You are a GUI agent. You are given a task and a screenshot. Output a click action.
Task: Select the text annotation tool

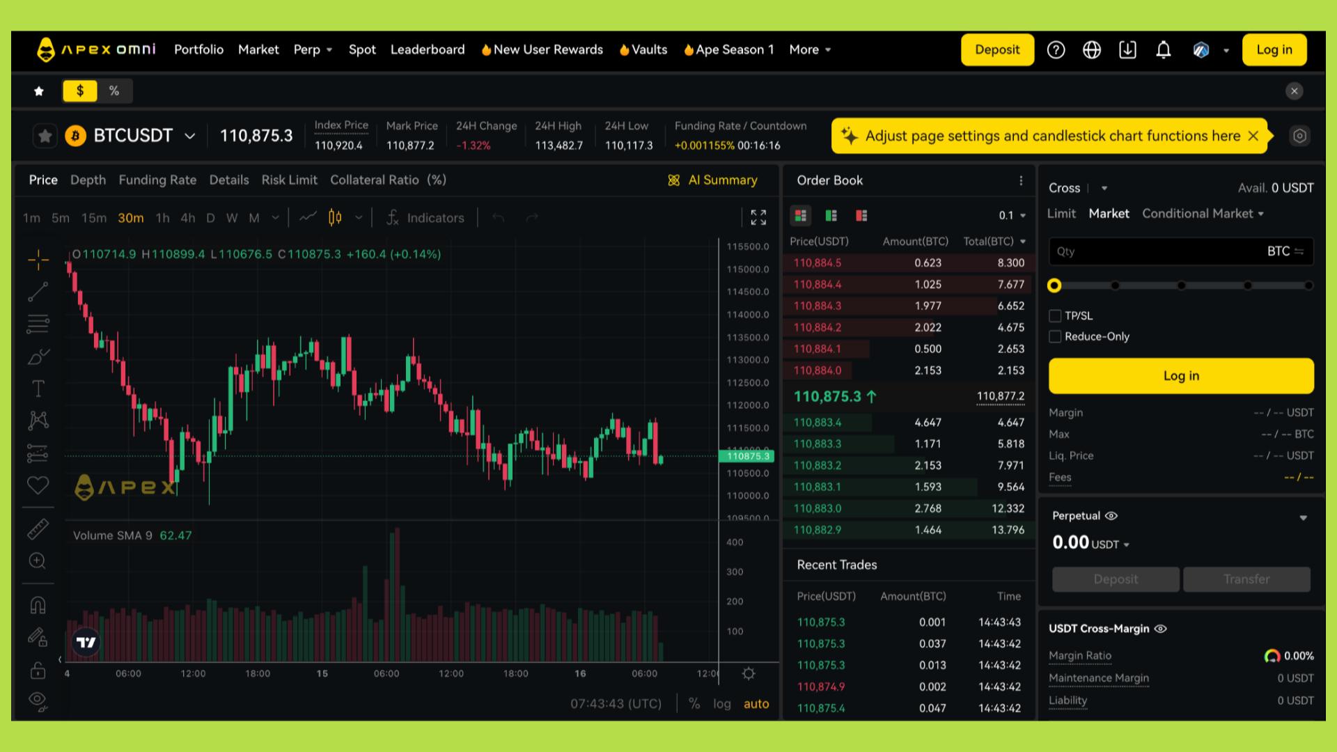(38, 389)
